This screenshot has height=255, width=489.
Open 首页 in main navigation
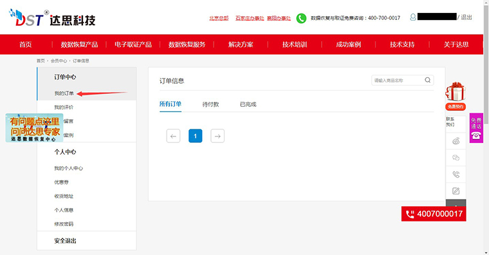[x=26, y=44]
